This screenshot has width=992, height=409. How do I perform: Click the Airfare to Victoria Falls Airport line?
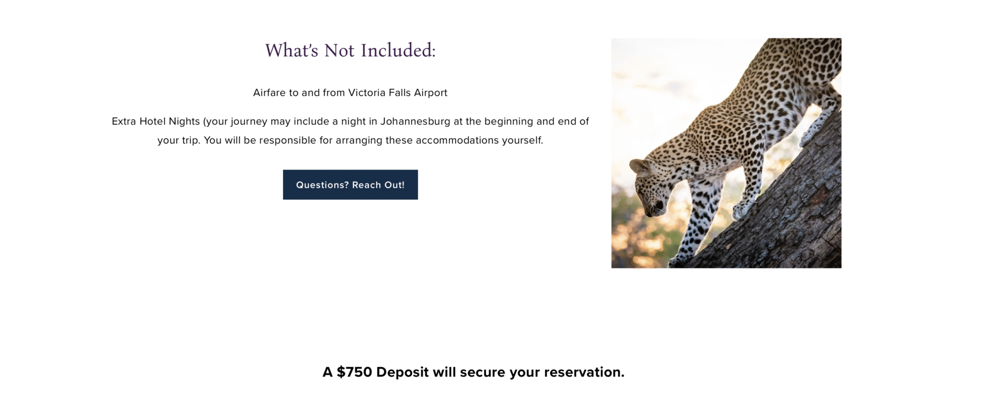350,93
